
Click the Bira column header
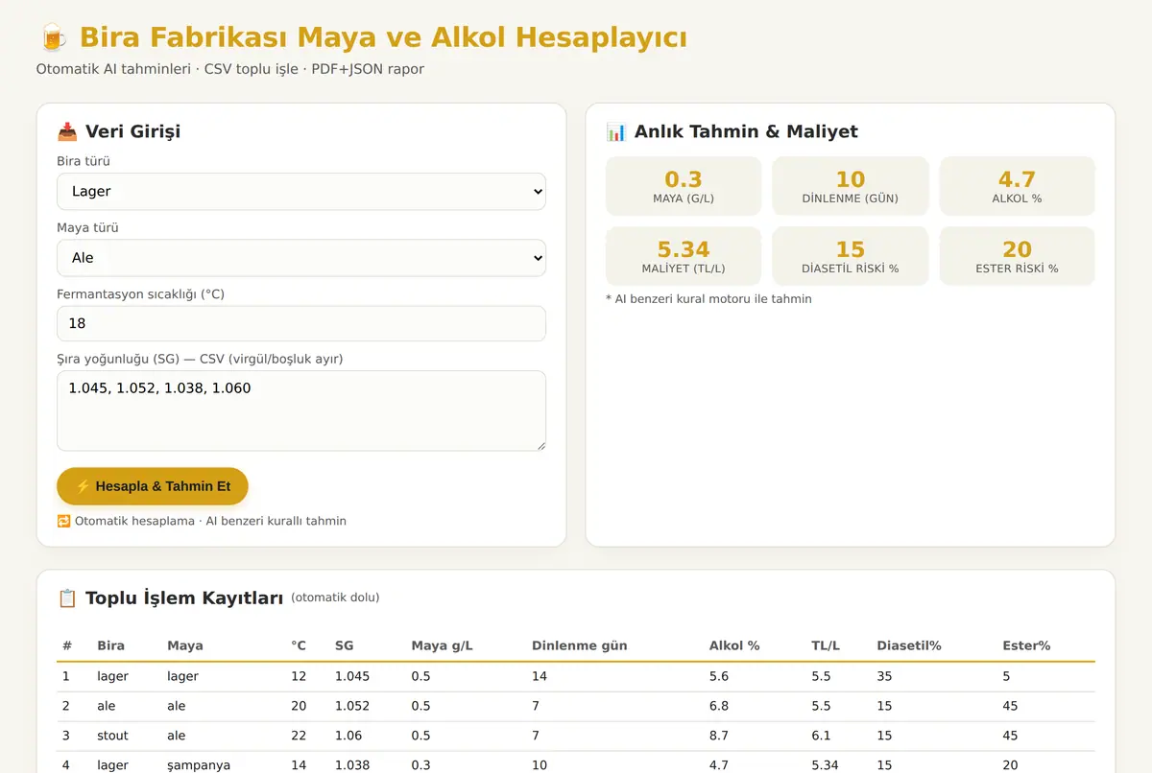coord(110,645)
